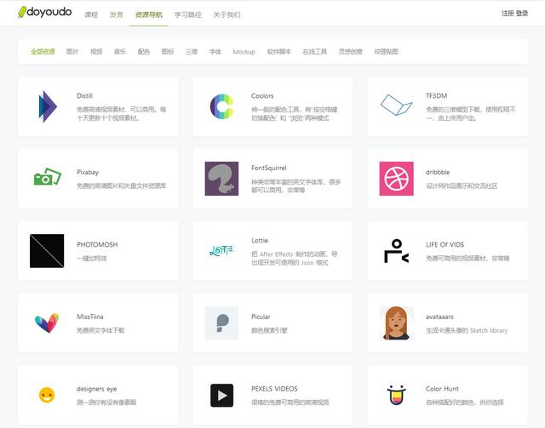The image size is (545, 428).
Task: Open the Lottie title link
Action: [260, 241]
